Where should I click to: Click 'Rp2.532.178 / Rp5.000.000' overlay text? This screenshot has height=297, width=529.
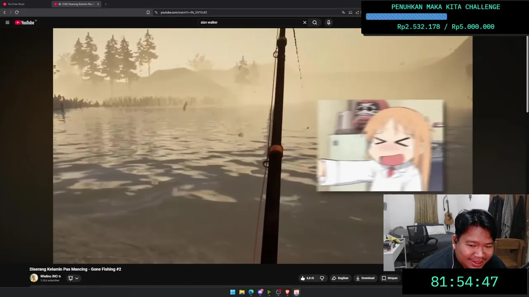446,27
